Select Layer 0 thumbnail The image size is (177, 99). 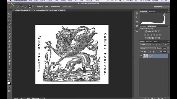click(x=145, y=56)
